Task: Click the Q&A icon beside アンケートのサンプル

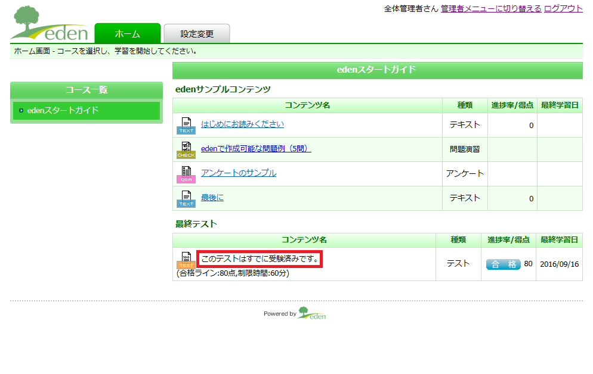Action: click(186, 174)
